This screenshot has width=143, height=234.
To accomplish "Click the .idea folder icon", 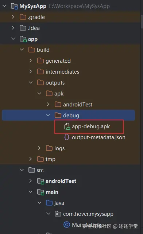I will coord(23,28).
